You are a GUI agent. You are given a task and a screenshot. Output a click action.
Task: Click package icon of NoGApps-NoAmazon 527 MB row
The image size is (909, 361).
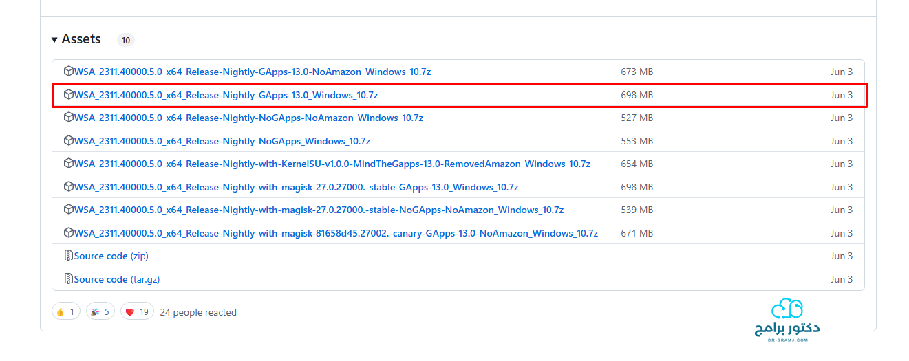(x=68, y=118)
